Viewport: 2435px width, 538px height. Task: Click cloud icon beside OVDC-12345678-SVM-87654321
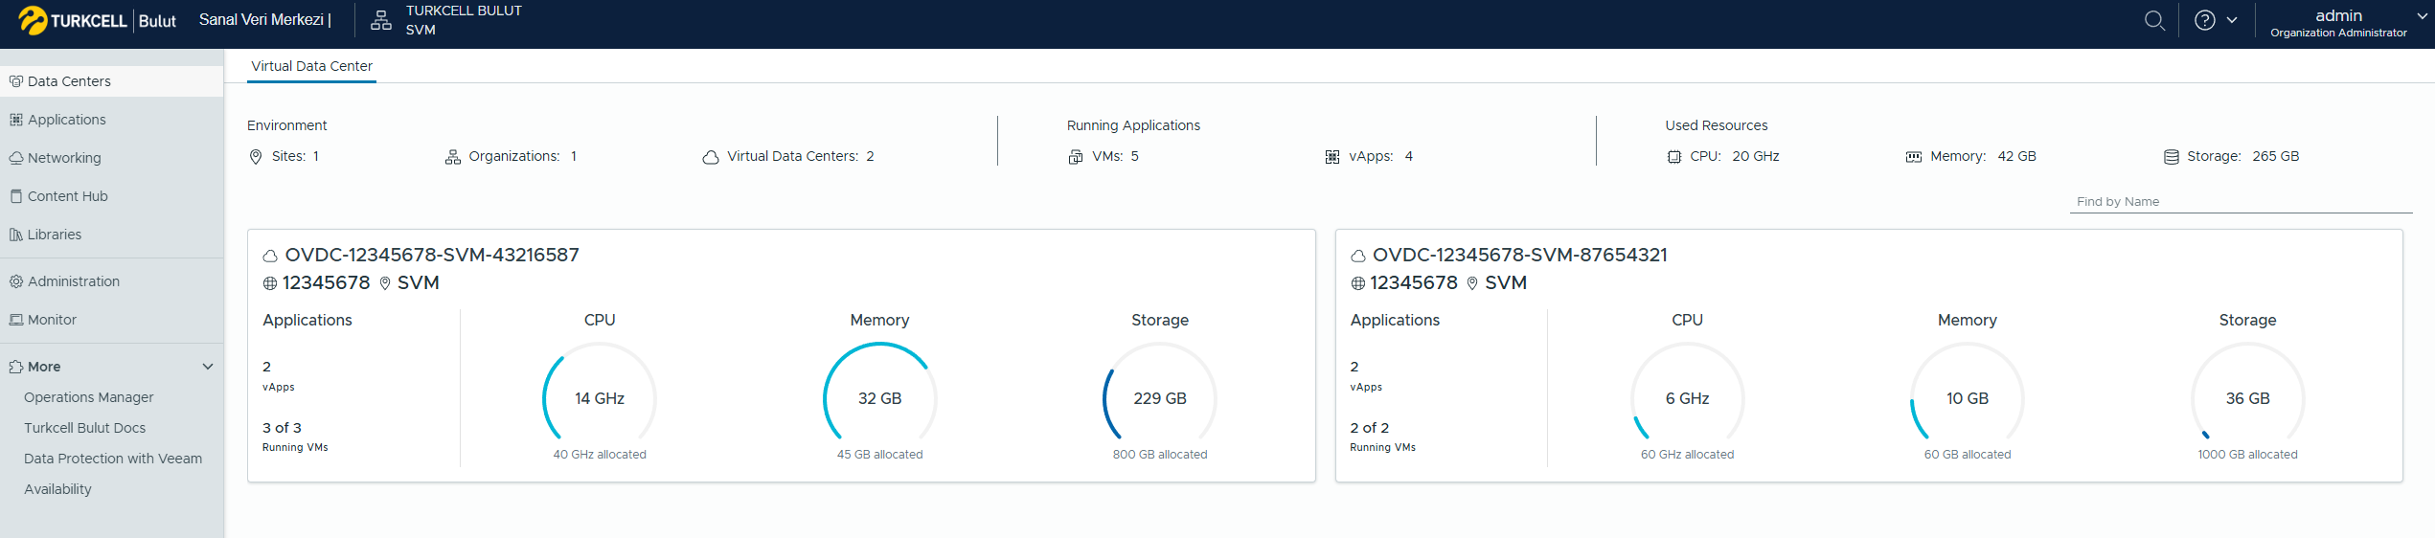(1357, 257)
